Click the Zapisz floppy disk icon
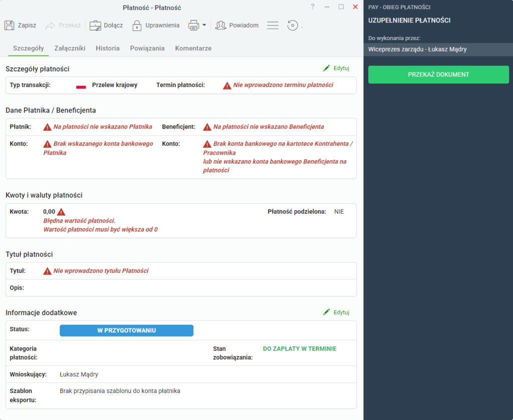 [9, 25]
